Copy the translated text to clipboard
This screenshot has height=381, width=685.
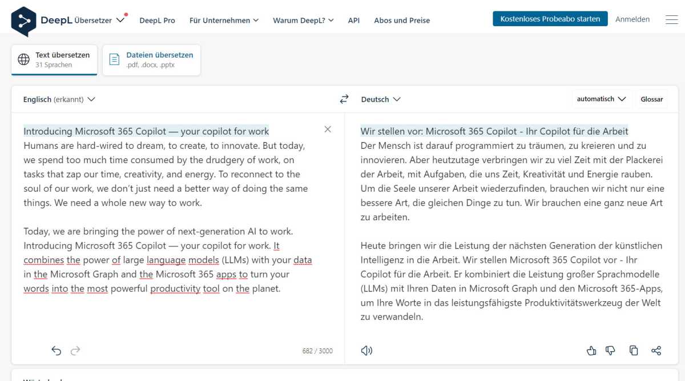click(x=634, y=351)
